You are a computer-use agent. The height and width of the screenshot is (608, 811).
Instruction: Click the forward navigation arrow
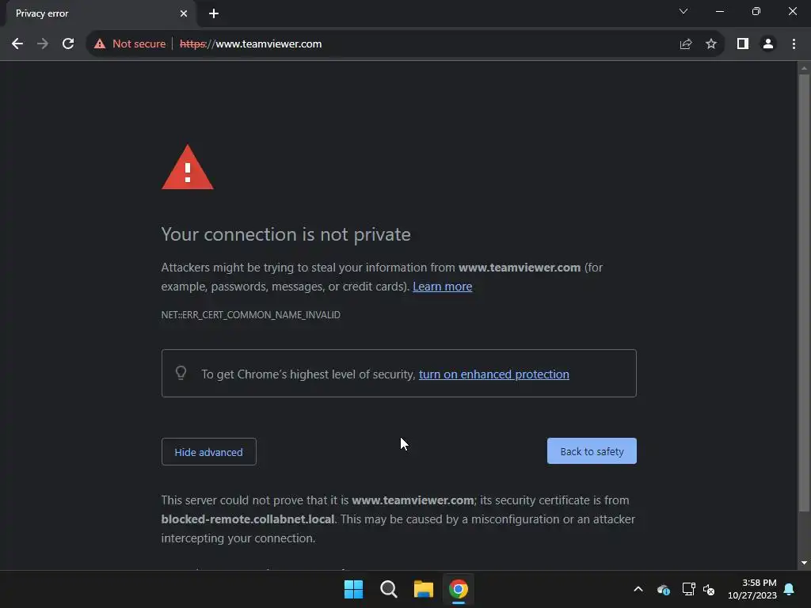pos(43,44)
